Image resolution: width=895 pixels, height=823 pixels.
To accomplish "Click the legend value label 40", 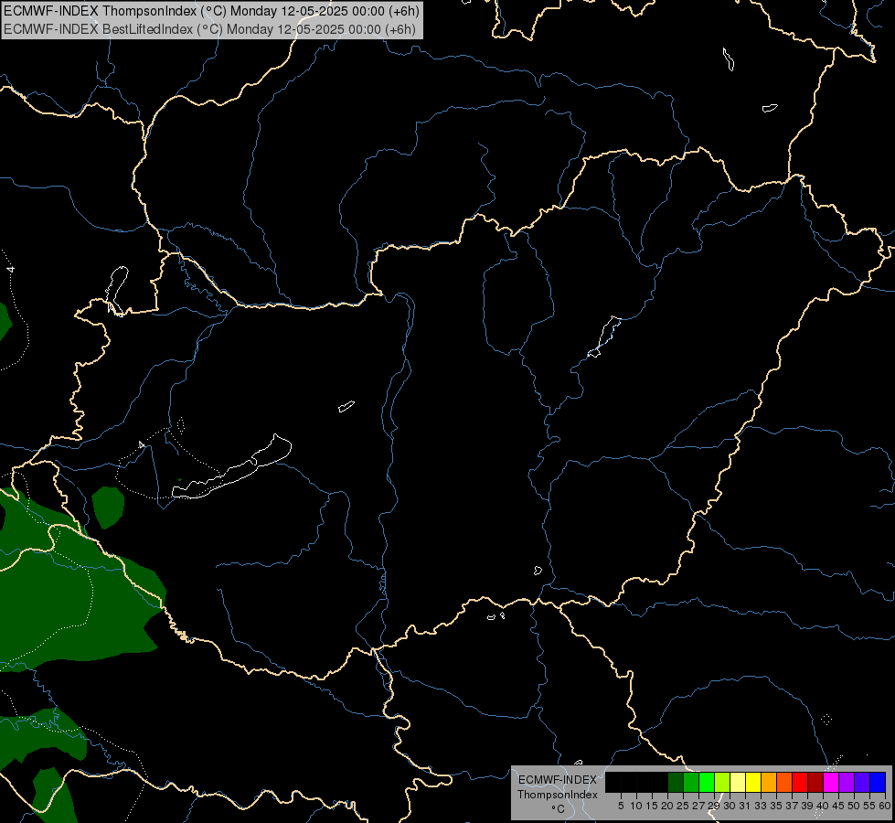I will pos(822,806).
